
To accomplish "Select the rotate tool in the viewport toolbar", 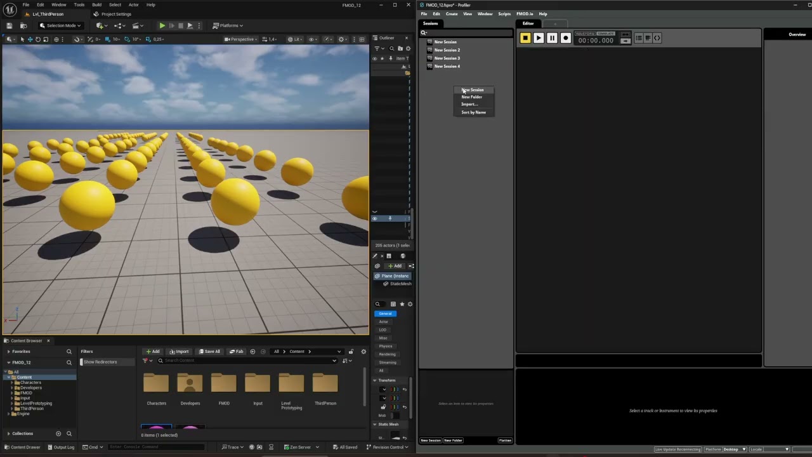I will click(x=37, y=39).
